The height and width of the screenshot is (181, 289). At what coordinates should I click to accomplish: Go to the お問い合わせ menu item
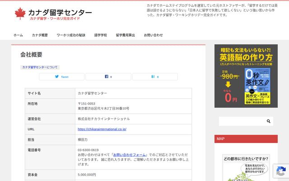point(154,35)
